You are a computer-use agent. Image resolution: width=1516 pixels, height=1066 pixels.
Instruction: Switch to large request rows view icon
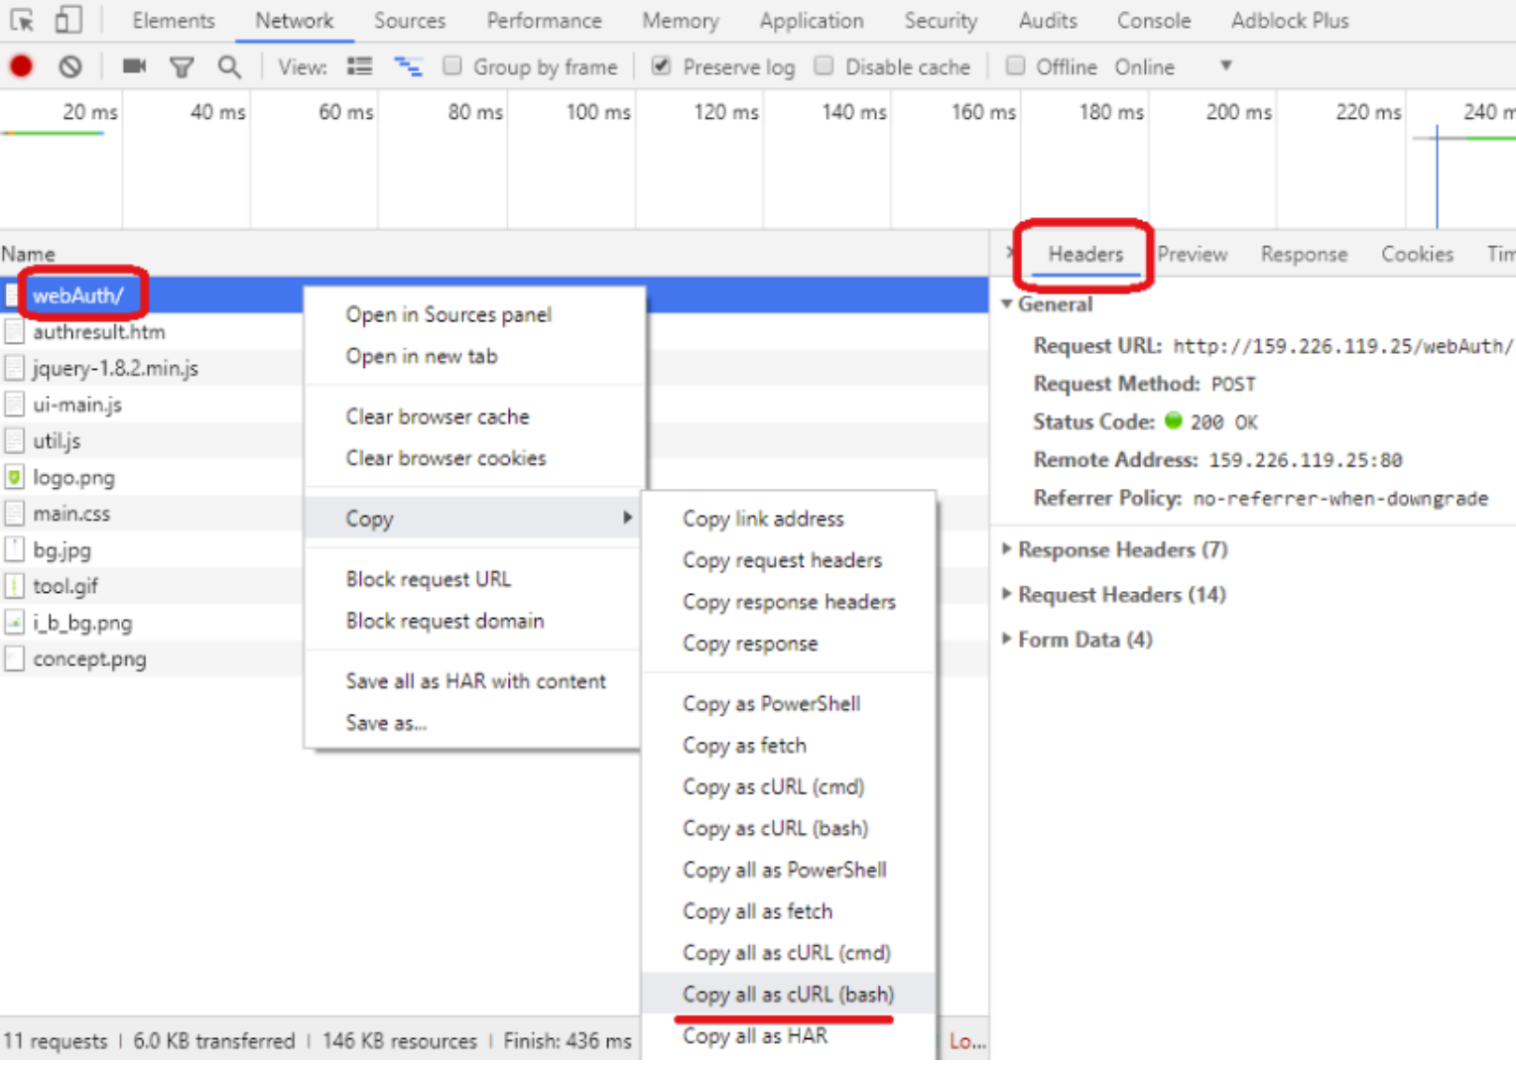(359, 66)
